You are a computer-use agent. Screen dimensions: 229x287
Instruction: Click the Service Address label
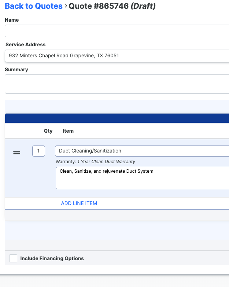[x=26, y=45]
